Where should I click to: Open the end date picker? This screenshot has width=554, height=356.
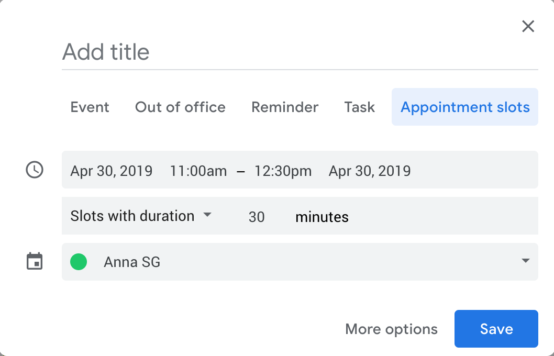click(x=369, y=171)
